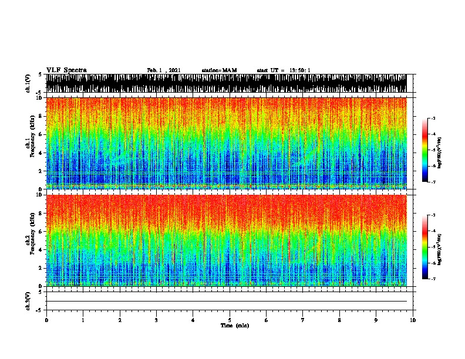Image resolution: width=465 pixels, height=359 pixels.
Task: Click the ch.1 frequency tick "8"
Action: [41, 116]
